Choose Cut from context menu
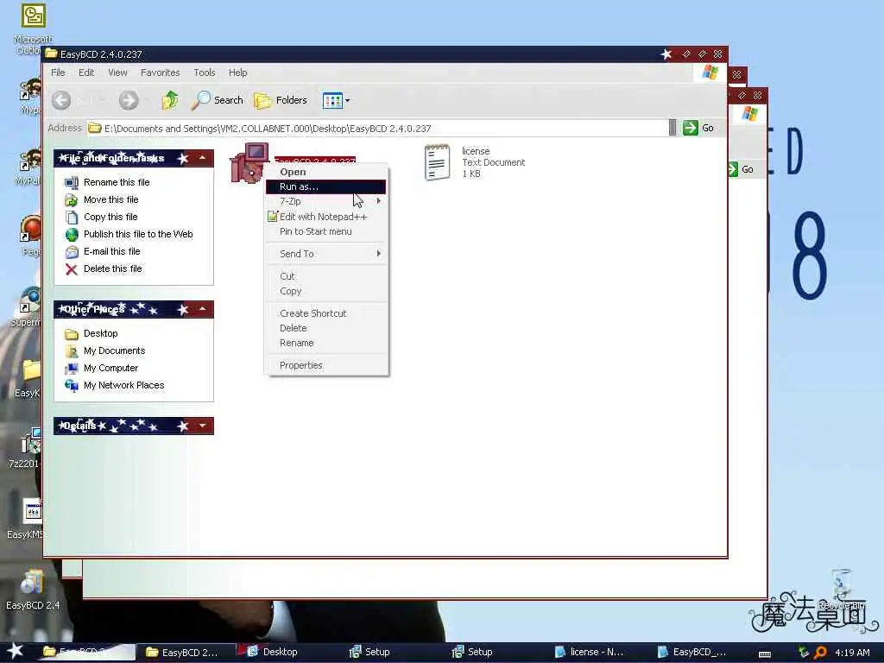The image size is (884, 663). pos(326,276)
